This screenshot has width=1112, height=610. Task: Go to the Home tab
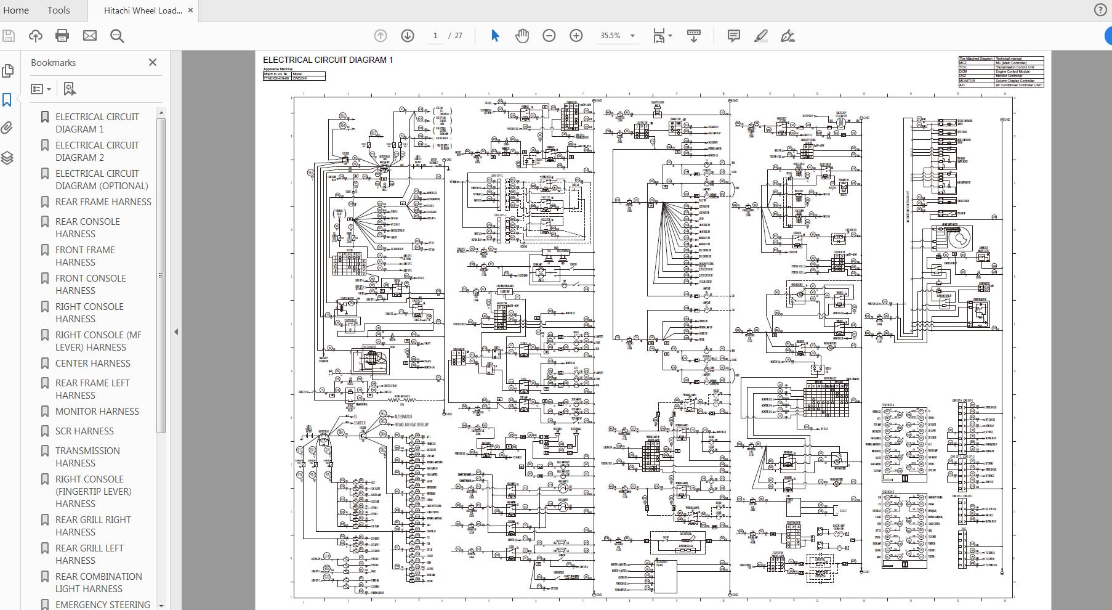pyautogui.click(x=16, y=10)
